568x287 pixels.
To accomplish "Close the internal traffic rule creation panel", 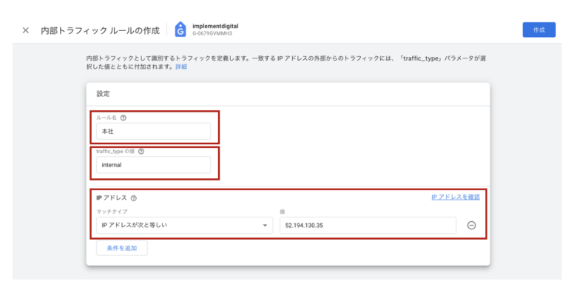I will 25,30.
